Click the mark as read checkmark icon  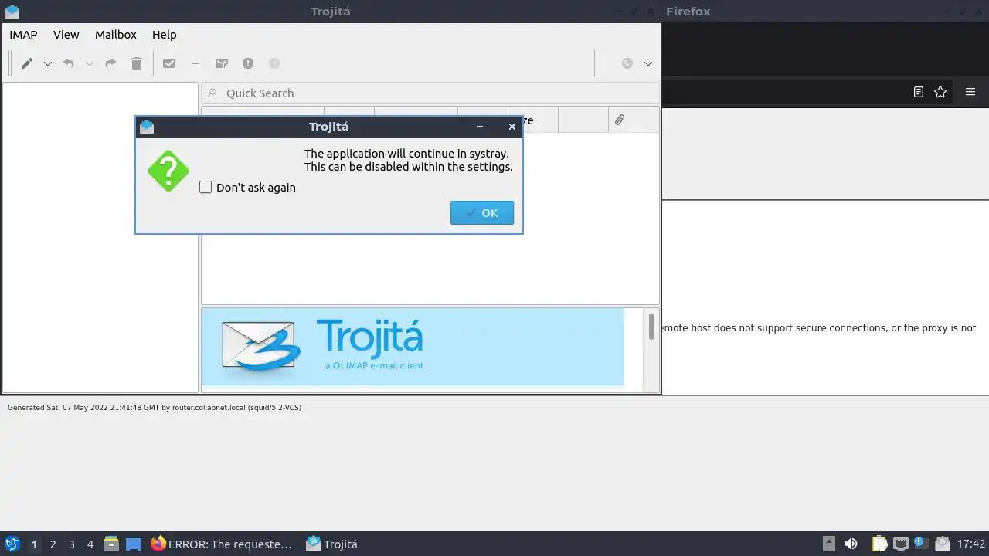(x=169, y=63)
